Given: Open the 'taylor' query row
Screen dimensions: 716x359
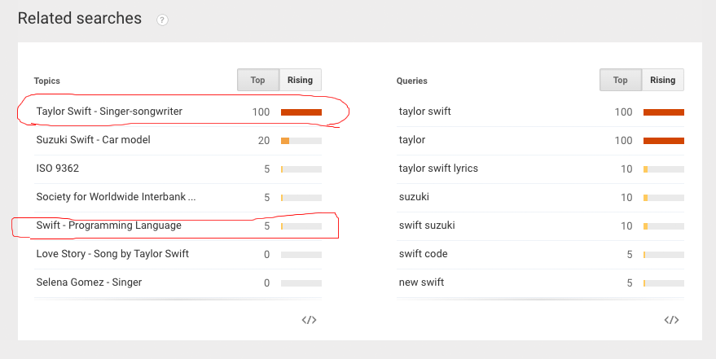Looking at the screenshot, I should tap(540, 140).
